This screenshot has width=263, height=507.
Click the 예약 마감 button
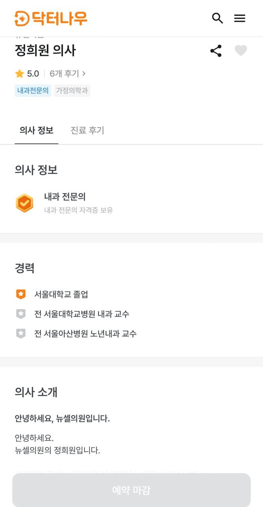(x=131, y=490)
